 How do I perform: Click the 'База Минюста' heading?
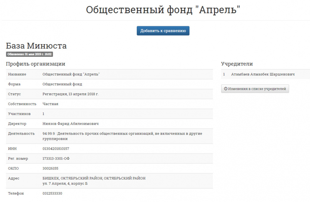click(36, 46)
